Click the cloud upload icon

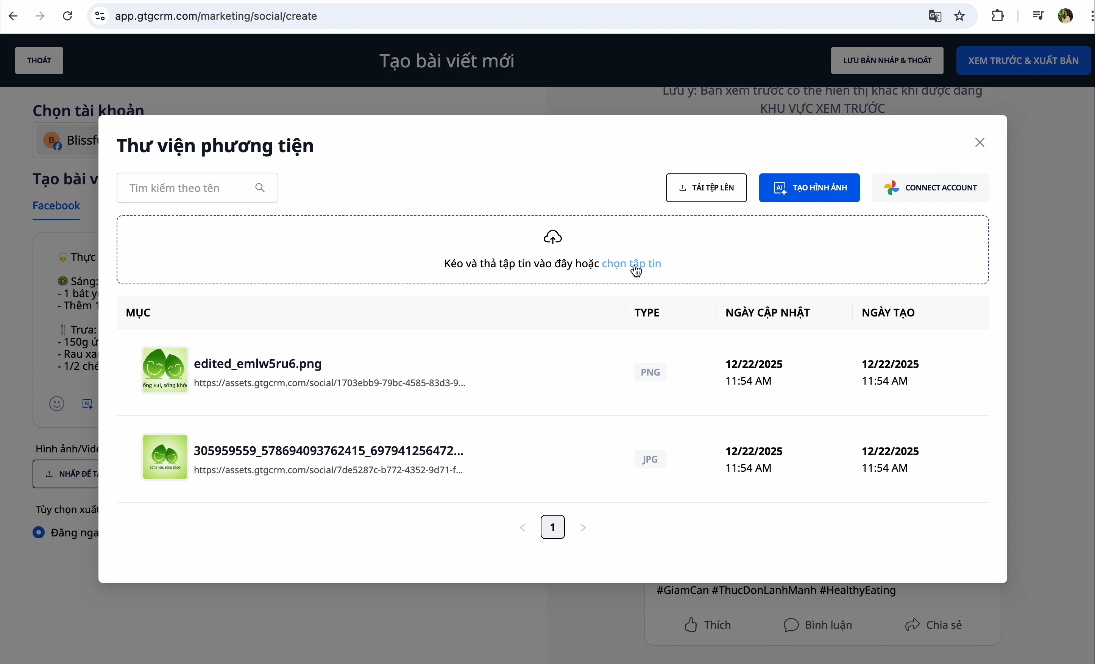(552, 237)
